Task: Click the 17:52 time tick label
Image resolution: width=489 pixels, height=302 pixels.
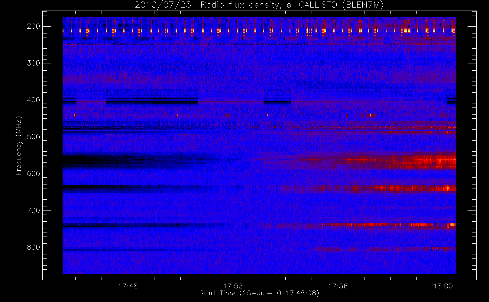Action: [233, 286]
